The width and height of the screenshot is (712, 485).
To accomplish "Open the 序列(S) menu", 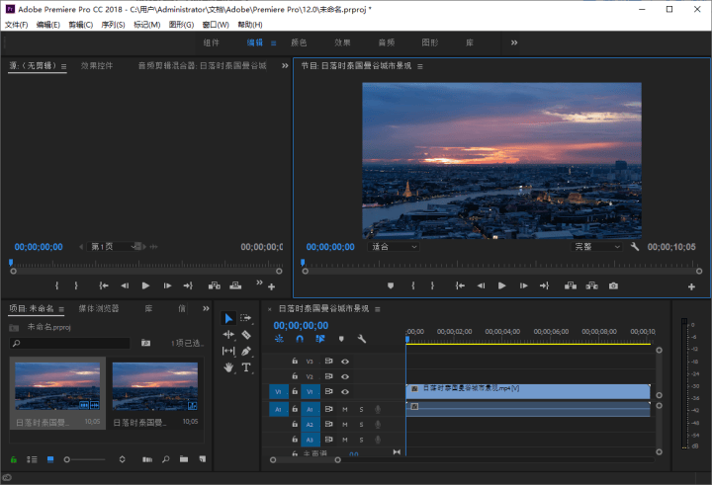I will click(x=114, y=25).
